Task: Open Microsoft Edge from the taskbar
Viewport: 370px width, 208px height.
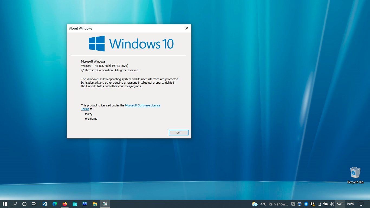Action: pyautogui.click(x=55, y=204)
